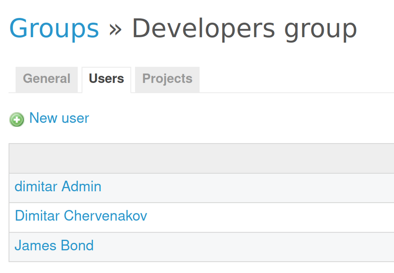Open user Dimitar Chervenakov
The width and height of the screenshot is (394, 273).
point(81,216)
